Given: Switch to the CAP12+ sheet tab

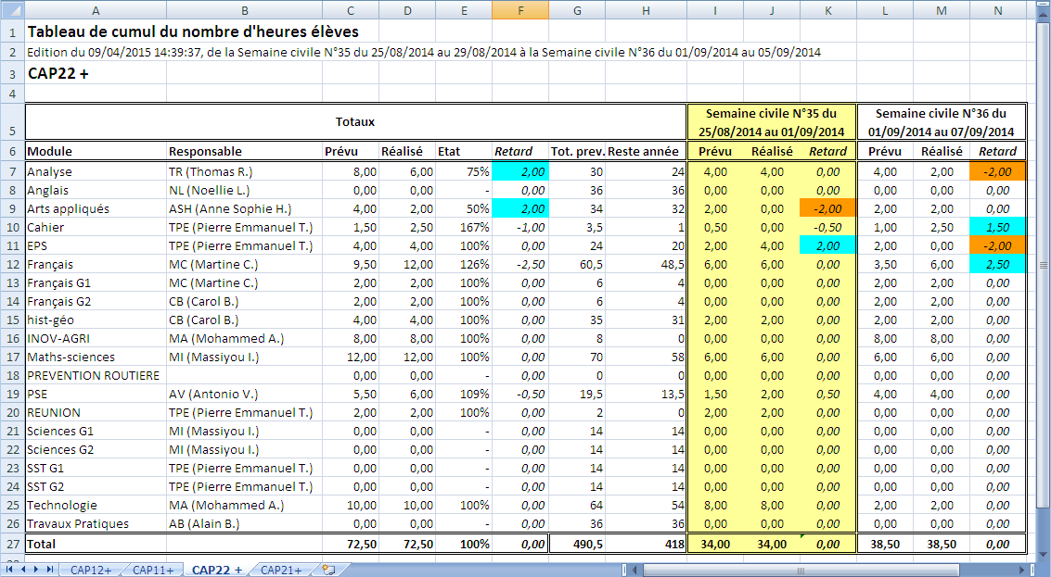Looking at the screenshot, I should pyautogui.click(x=91, y=570).
